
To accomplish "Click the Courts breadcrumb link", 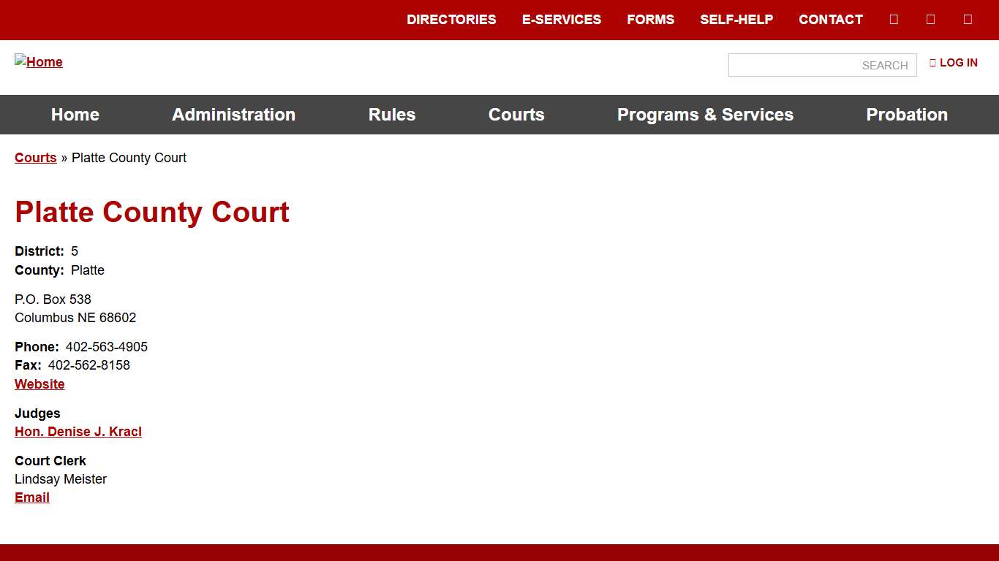I will point(35,158).
